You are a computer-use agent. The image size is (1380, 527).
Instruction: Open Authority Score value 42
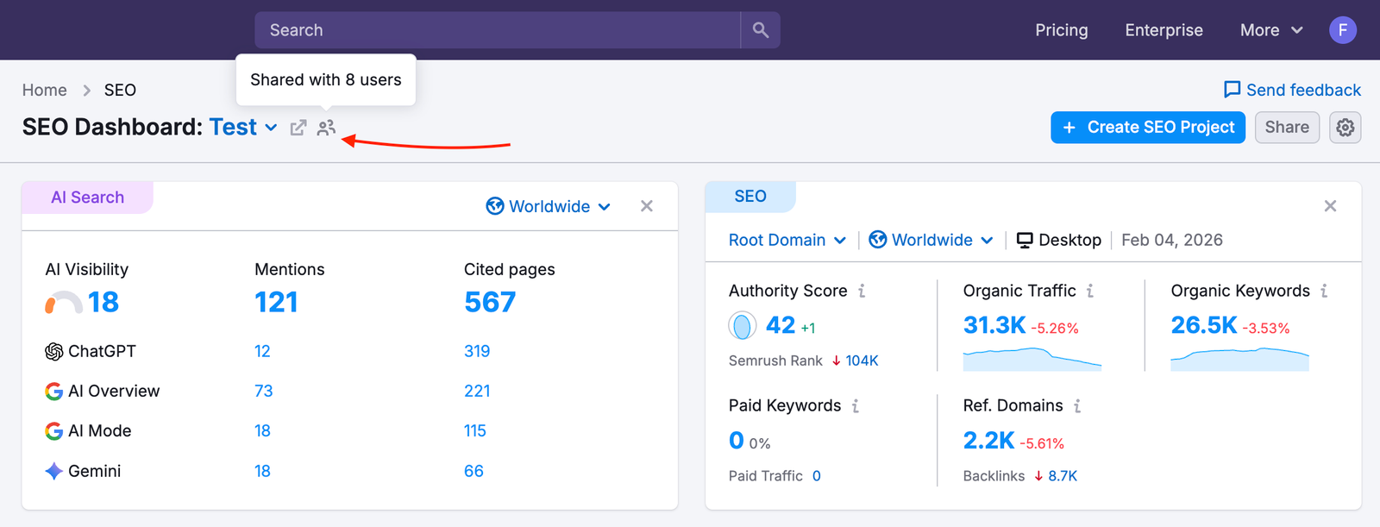(781, 325)
